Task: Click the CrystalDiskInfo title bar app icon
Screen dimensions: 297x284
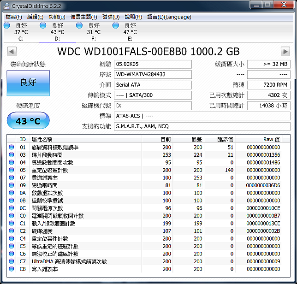Action: [x=6, y=6]
